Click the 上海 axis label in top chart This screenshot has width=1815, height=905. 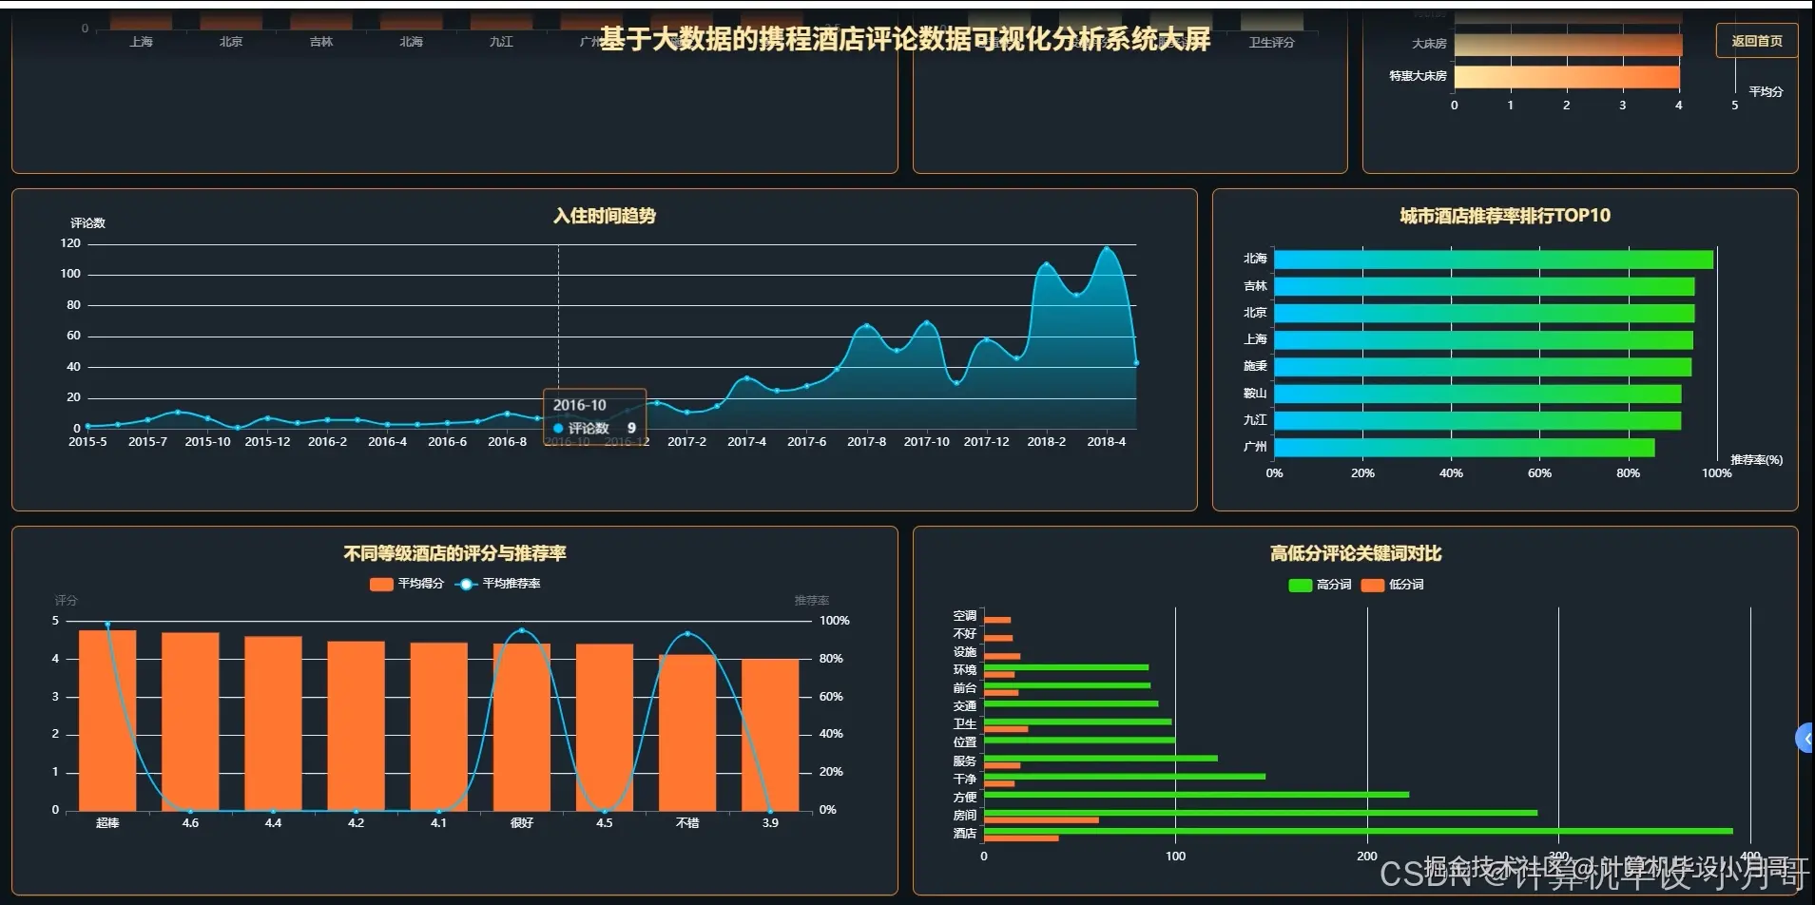click(141, 41)
